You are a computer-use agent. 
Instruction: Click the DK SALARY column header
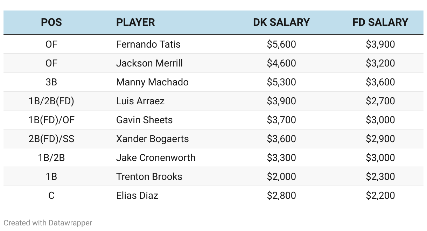tap(281, 22)
